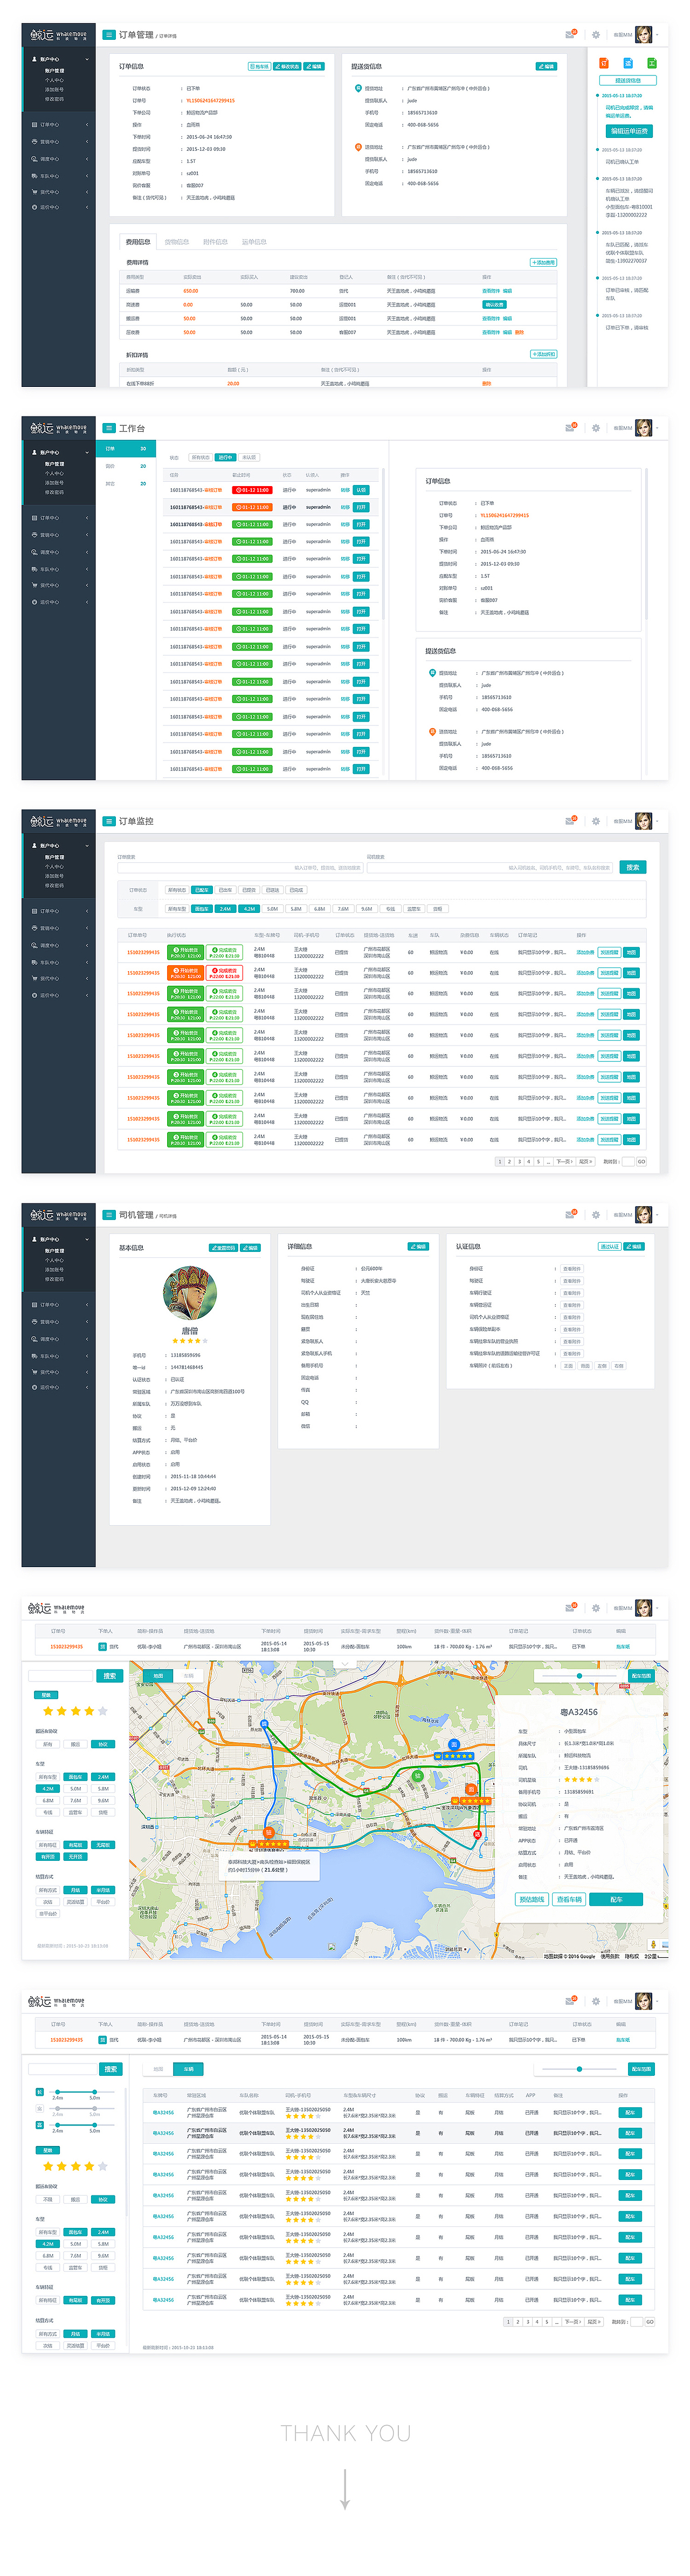Toggle 进行中 status filter in 工作台
690x2576 pixels.
click(x=225, y=457)
